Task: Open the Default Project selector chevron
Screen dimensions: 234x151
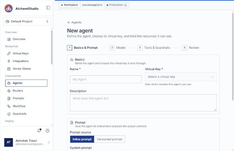Action: tap(47, 21)
